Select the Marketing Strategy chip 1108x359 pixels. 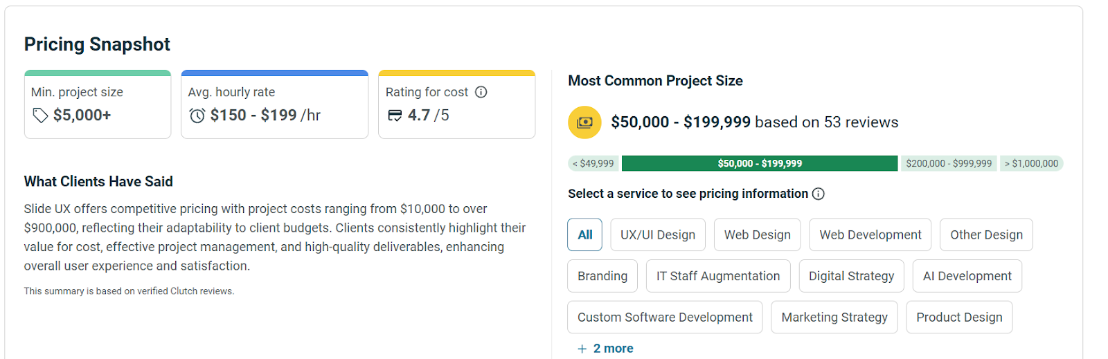click(834, 317)
